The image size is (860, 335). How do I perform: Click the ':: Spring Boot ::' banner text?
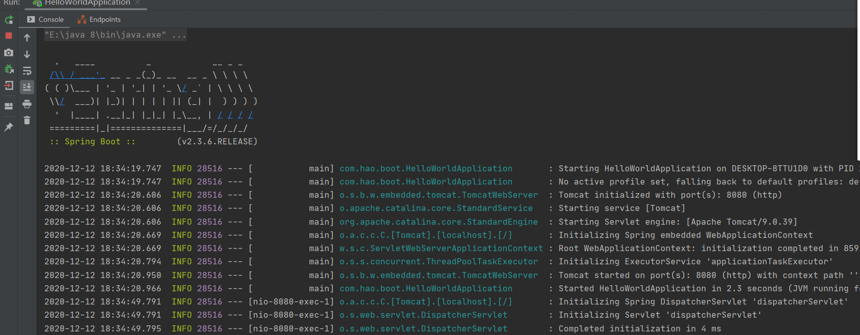93,141
